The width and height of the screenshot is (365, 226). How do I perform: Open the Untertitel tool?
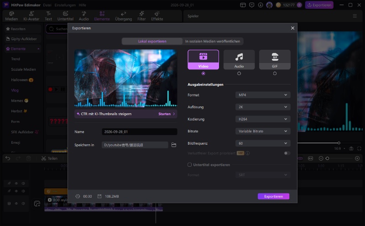65,16
